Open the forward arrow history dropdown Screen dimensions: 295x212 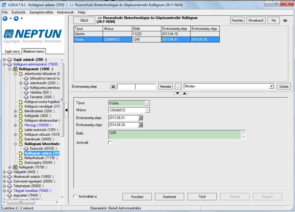(22, 18)
